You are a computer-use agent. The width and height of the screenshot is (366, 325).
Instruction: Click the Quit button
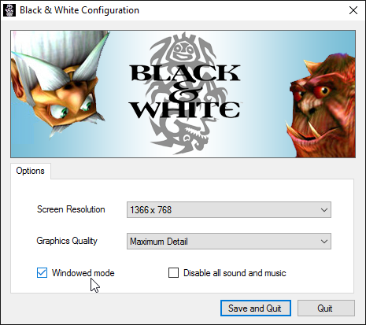(x=326, y=308)
